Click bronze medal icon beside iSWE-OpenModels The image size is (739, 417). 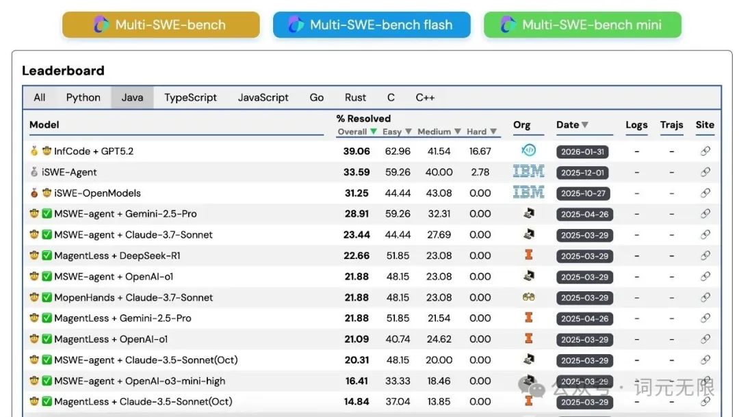click(x=34, y=193)
